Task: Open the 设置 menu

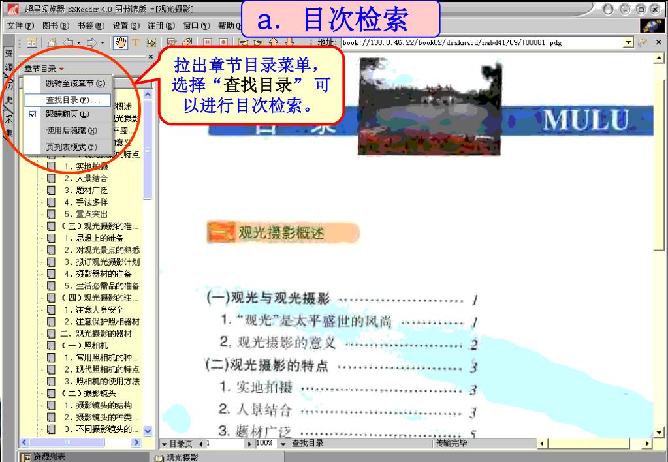Action: point(126,26)
